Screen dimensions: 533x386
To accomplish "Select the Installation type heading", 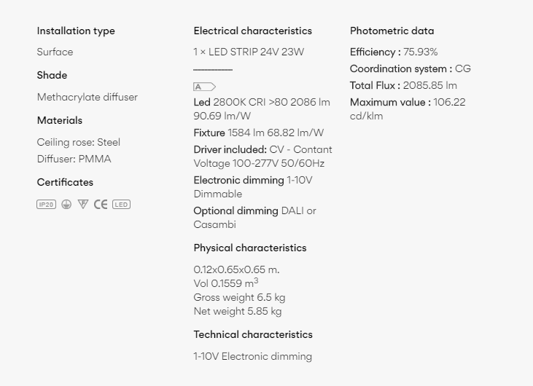I will 76,31.
